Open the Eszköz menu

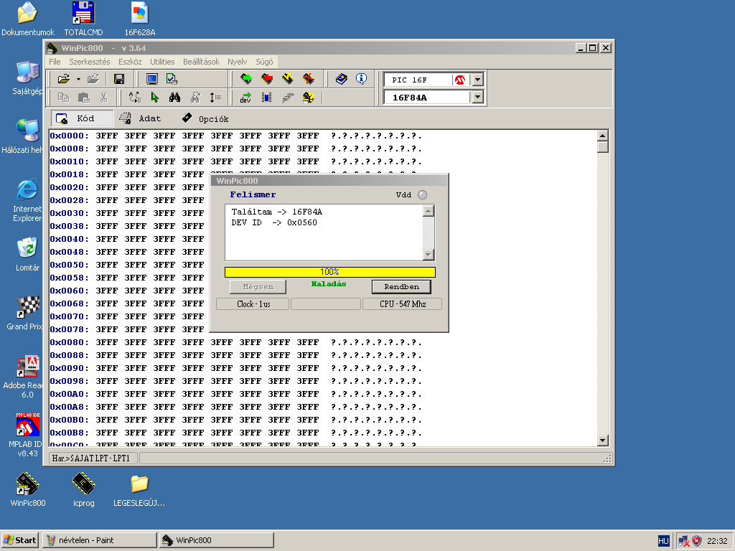pos(130,62)
